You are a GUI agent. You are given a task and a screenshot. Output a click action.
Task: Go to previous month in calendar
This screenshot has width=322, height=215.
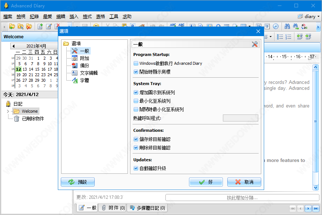click(x=14, y=46)
